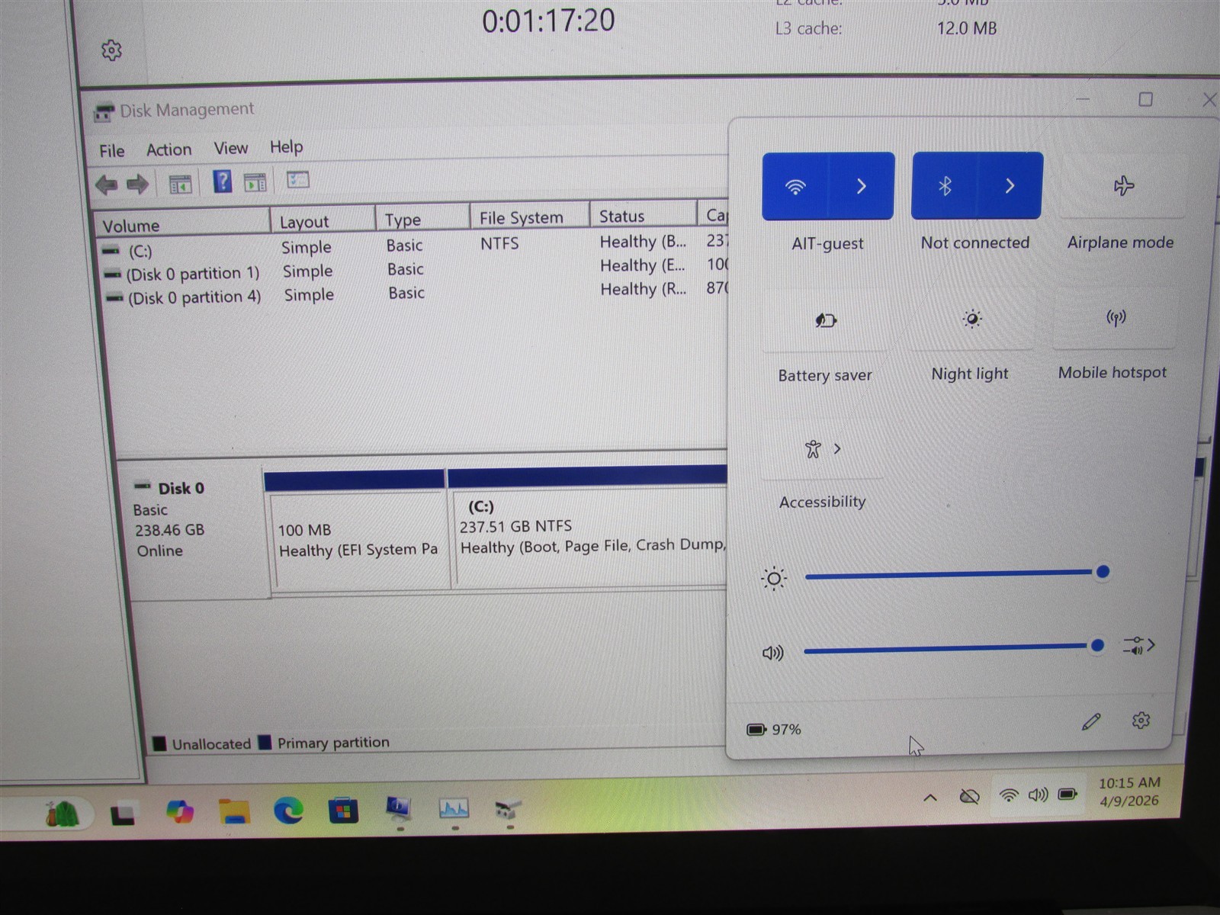1220x915 pixels.
Task: Launch Microsoft Edge from the taskbar
Action: [288, 811]
